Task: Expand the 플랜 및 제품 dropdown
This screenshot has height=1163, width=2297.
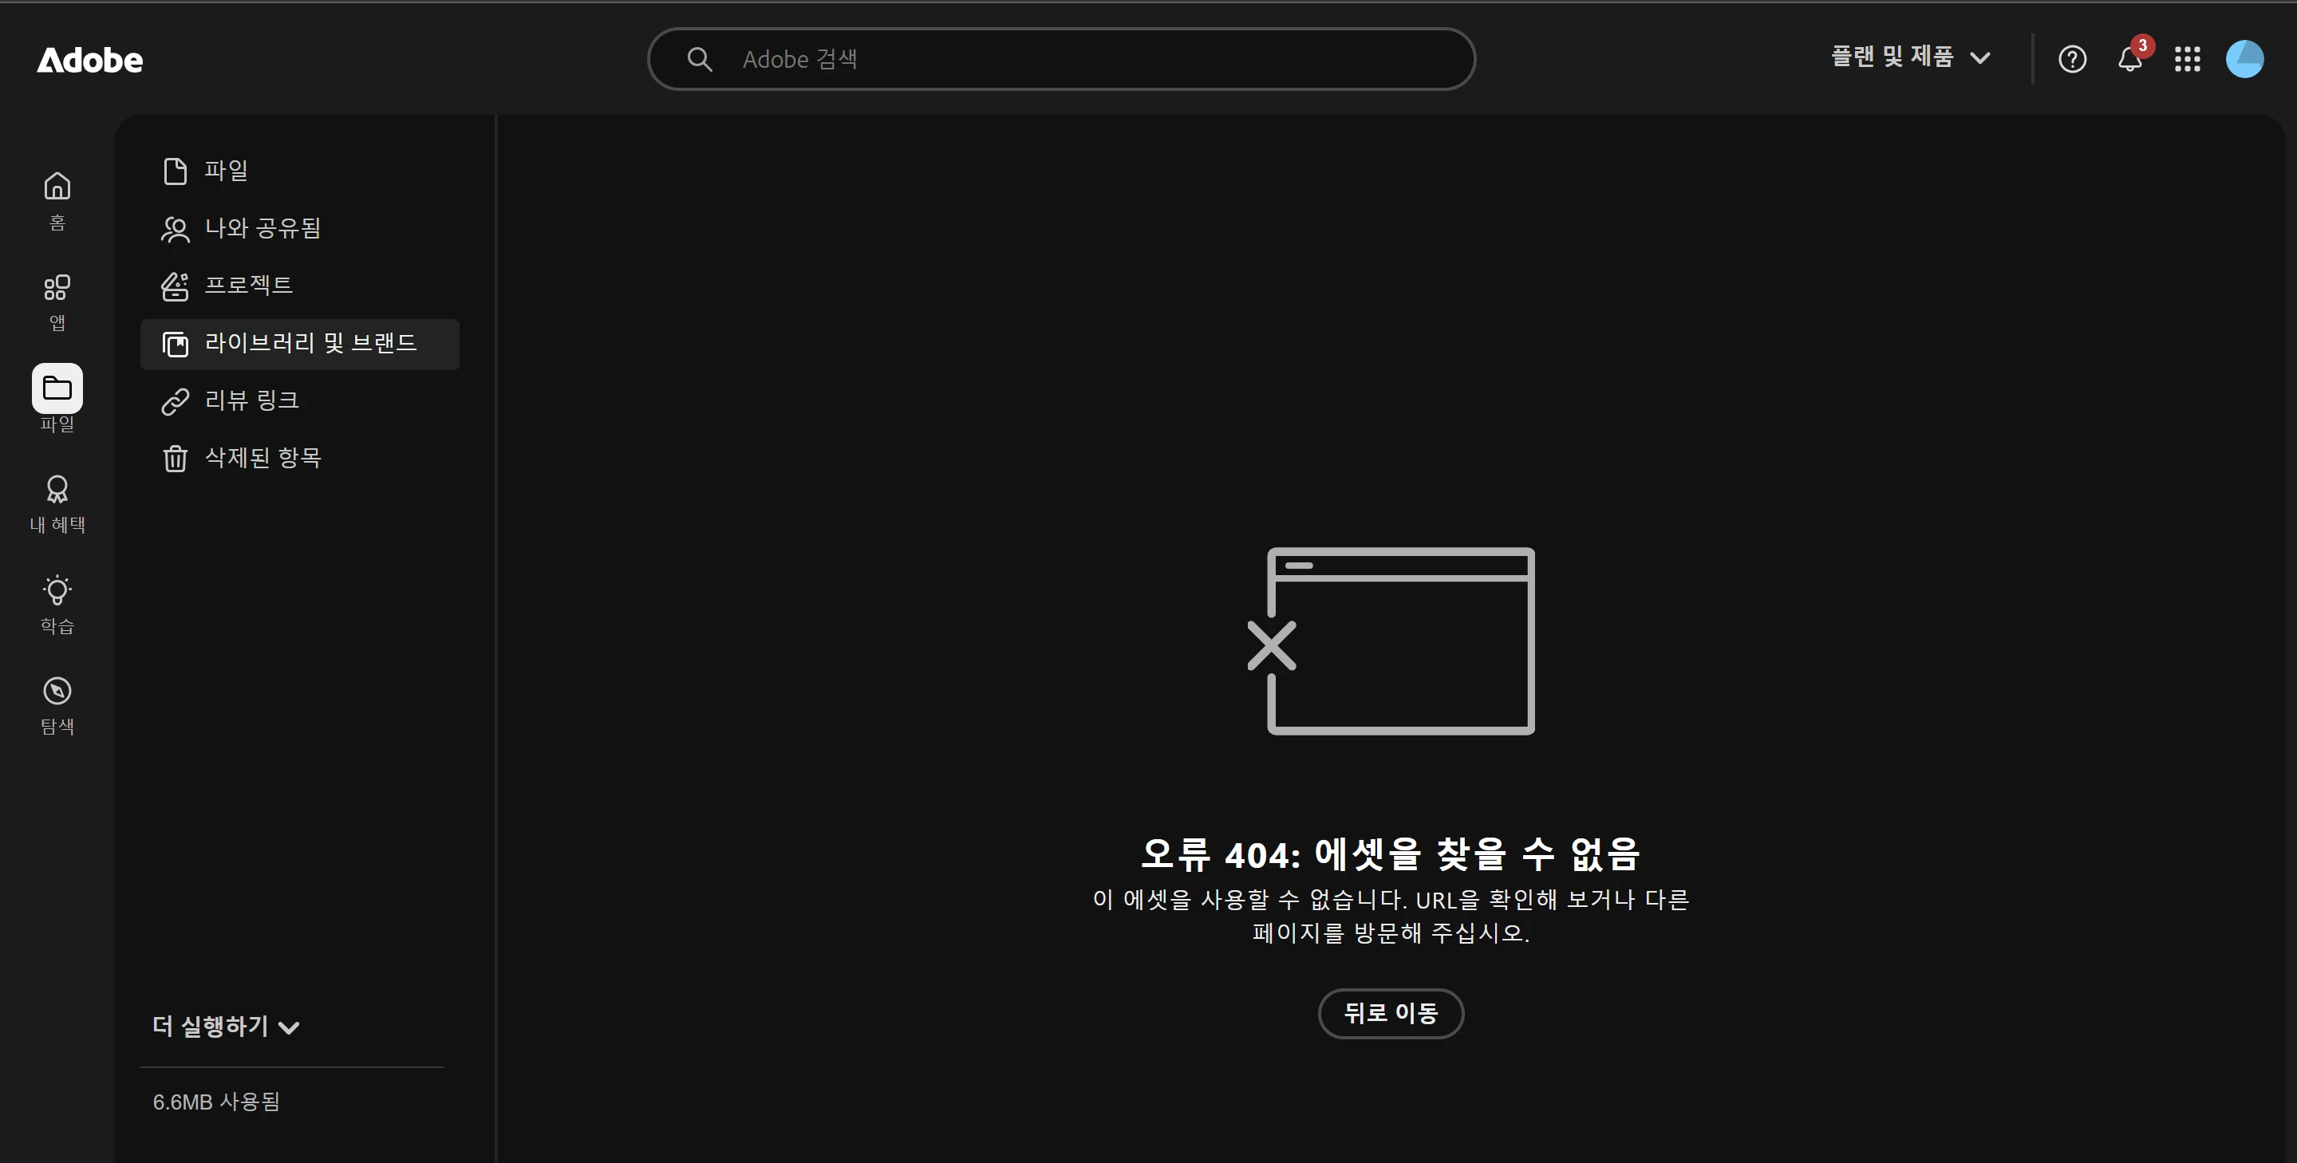Action: click(x=1910, y=58)
